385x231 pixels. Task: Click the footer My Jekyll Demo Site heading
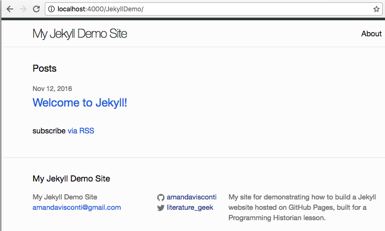point(71,179)
